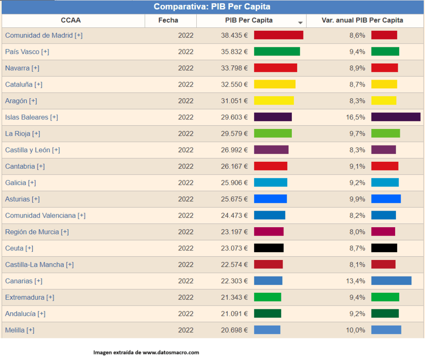
Task: Expand Comunidad de Madrid [+] details
Action: point(44,36)
